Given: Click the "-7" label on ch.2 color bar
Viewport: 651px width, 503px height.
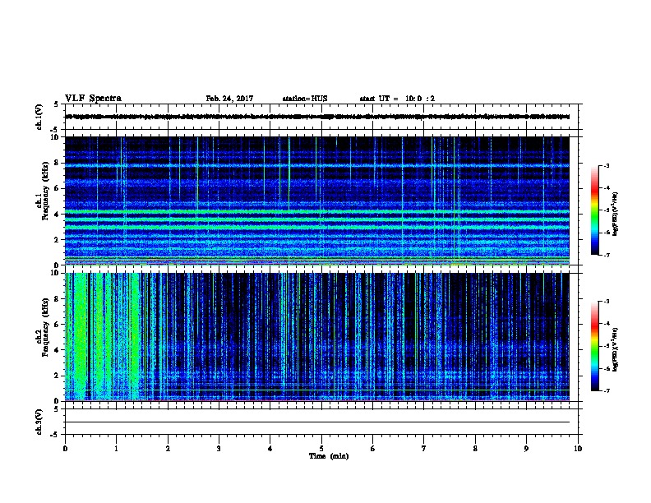Looking at the screenshot, I should (x=606, y=390).
